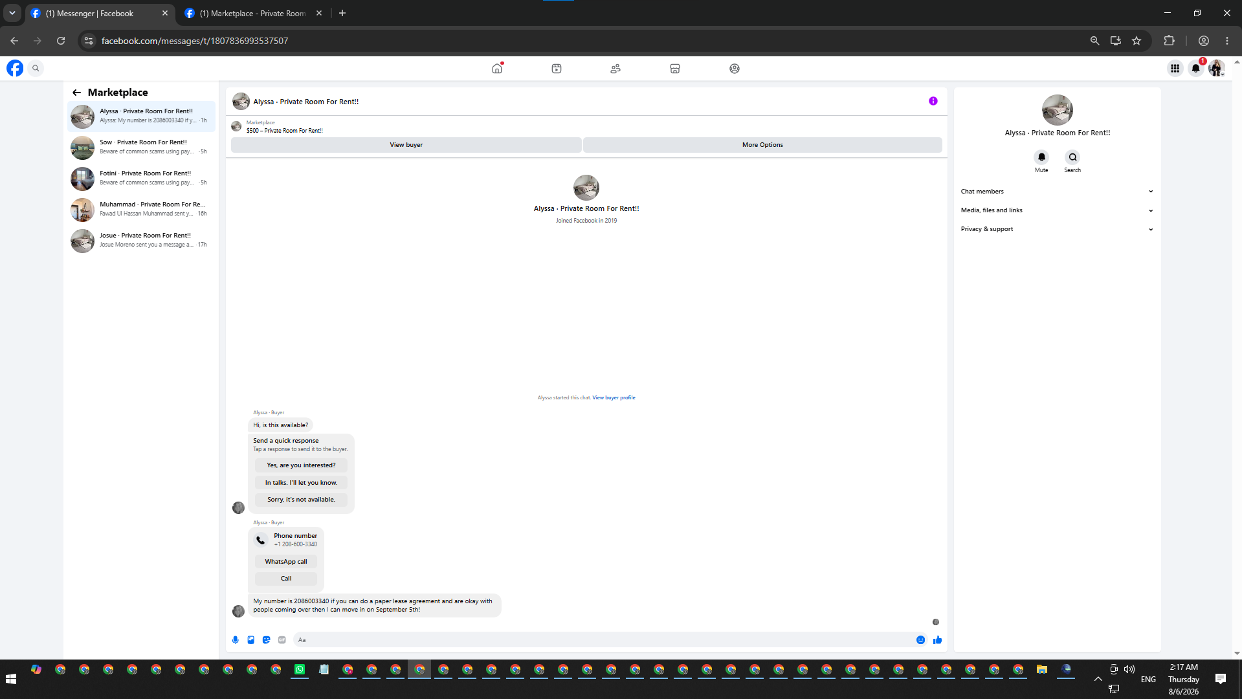Image resolution: width=1242 pixels, height=699 pixels.
Task: Reload the current page
Action: click(61, 41)
